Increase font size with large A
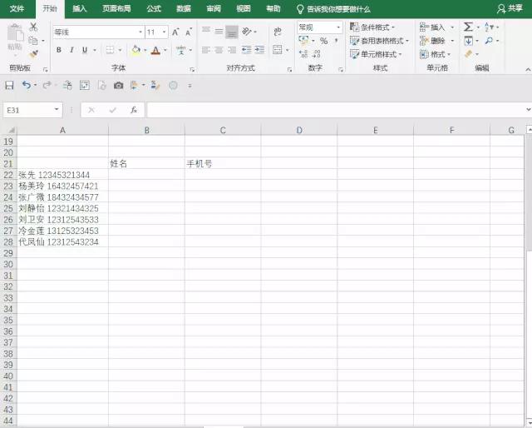The height and width of the screenshot is (428, 532). pyautogui.click(x=175, y=32)
